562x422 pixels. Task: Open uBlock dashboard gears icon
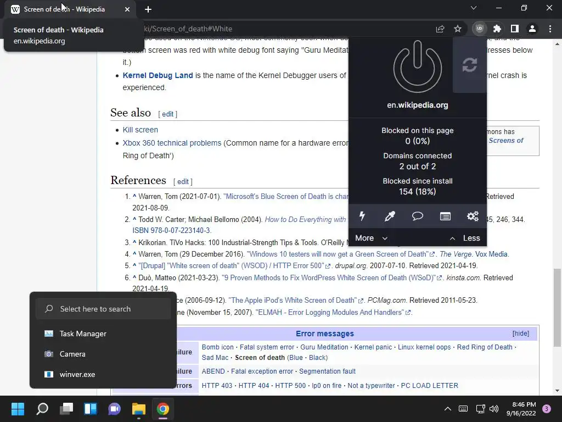pos(473,216)
